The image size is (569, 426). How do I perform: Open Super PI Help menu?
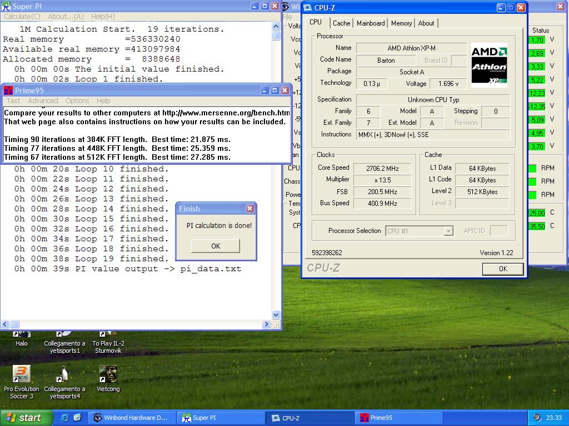[103, 16]
